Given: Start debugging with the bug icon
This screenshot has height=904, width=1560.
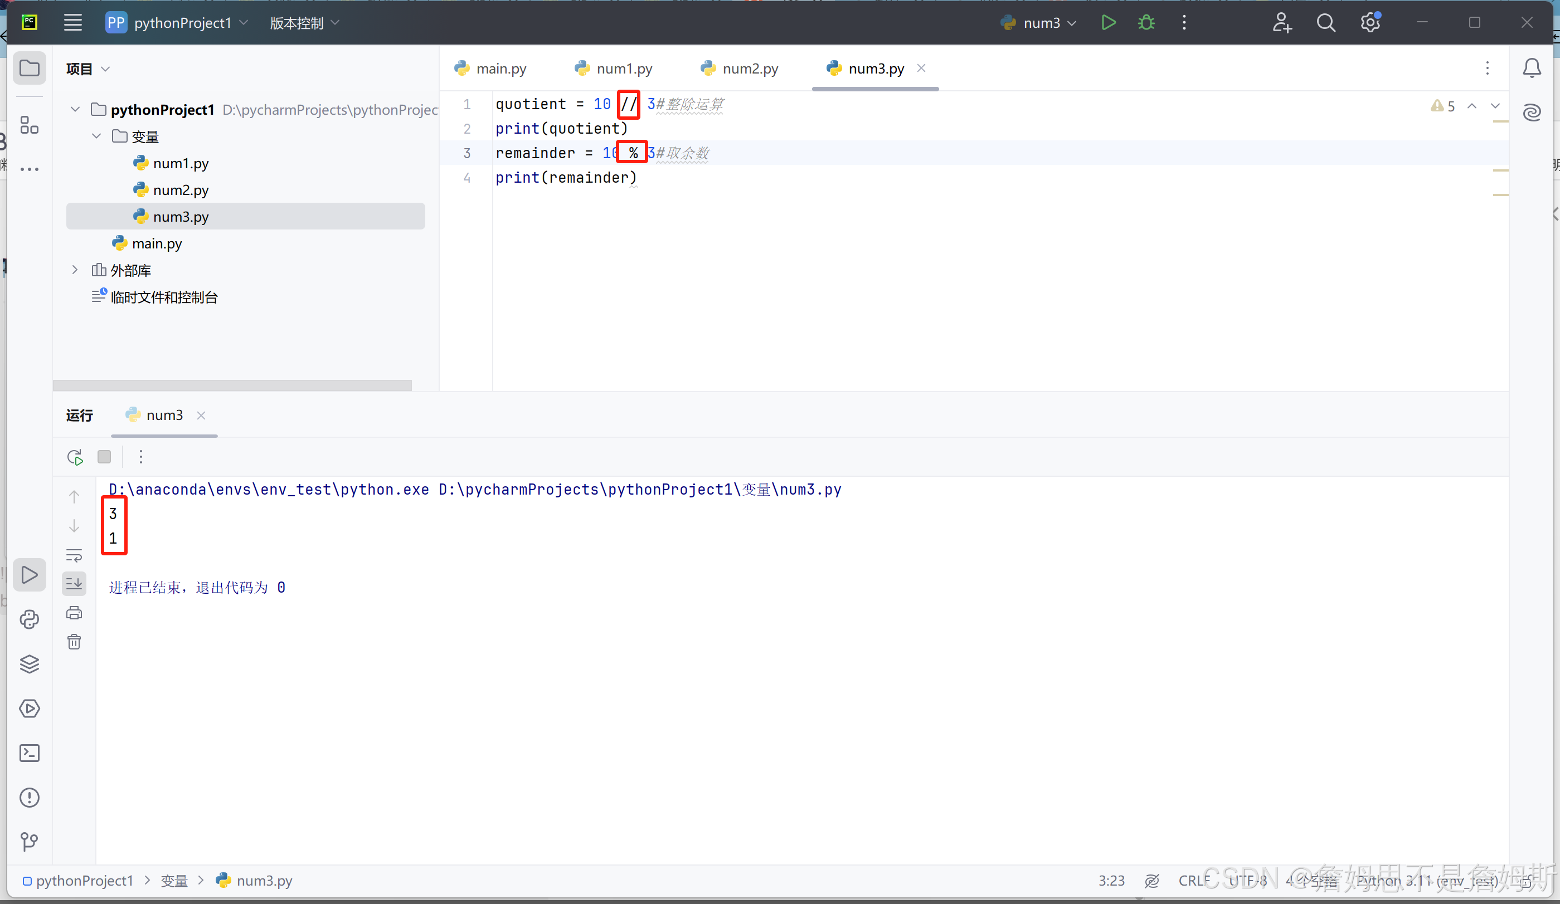Looking at the screenshot, I should (1146, 23).
